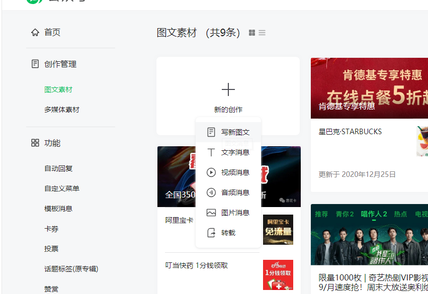Open the 叮当快药 1分钱领取 article
Image resolution: width=428 pixels, height=294 pixels.
(x=197, y=266)
